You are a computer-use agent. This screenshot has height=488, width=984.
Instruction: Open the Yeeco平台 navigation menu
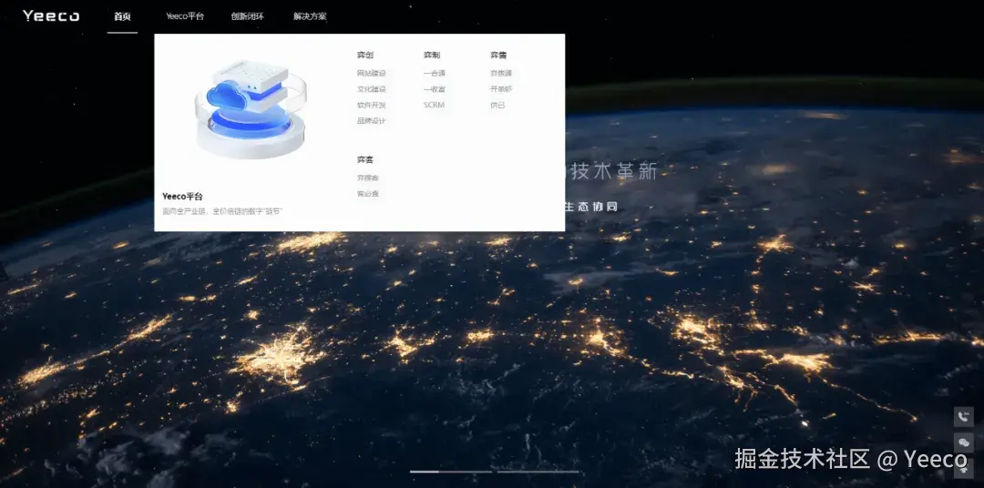[184, 16]
